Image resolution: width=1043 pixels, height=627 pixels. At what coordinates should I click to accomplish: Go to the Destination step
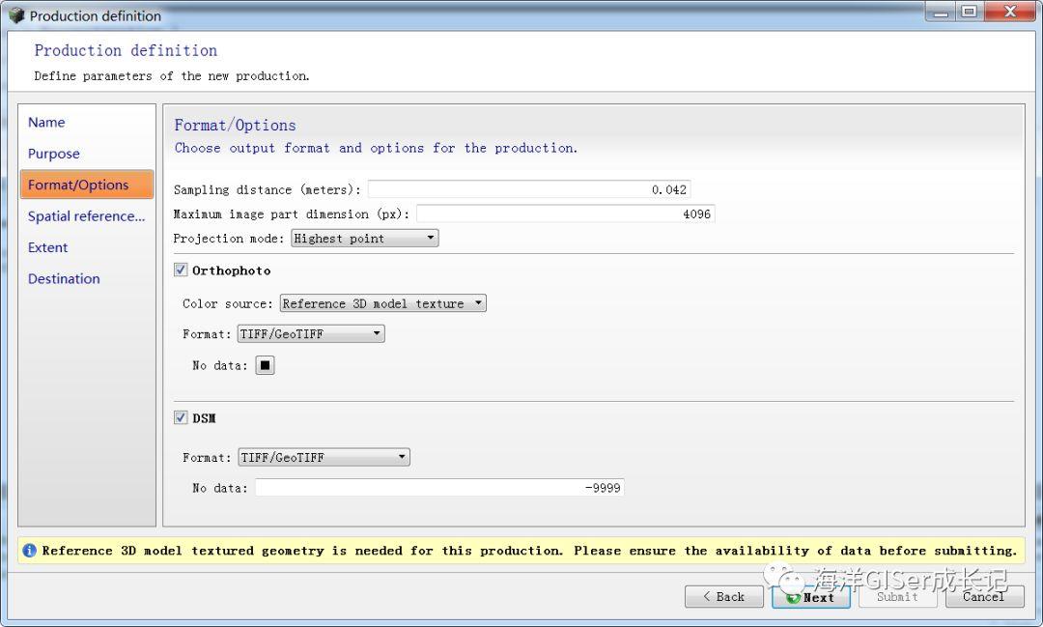(64, 279)
